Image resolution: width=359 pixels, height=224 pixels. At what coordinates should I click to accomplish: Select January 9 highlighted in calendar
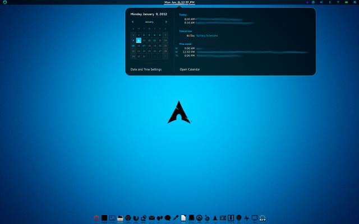tap(139, 40)
